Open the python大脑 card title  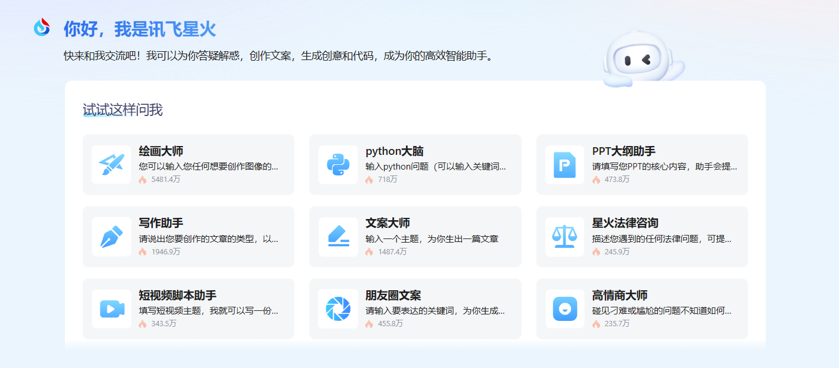(395, 151)
